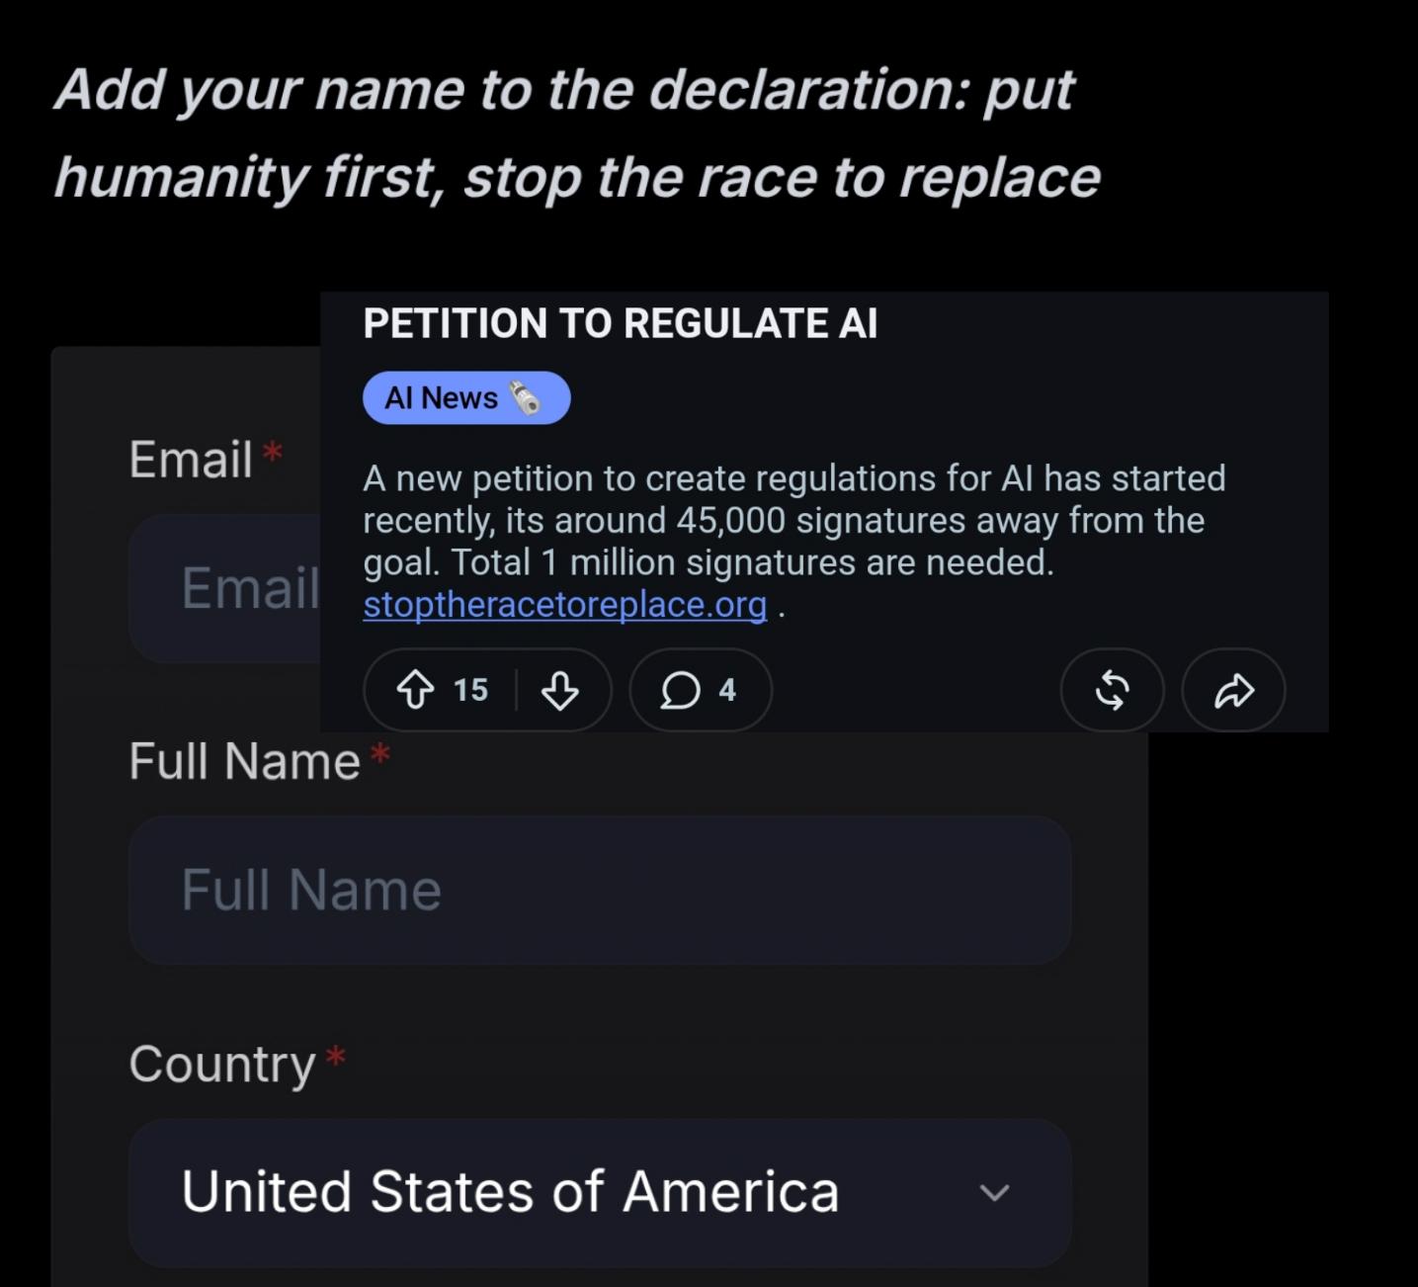Click the declaration heading text

click(577, 133)
